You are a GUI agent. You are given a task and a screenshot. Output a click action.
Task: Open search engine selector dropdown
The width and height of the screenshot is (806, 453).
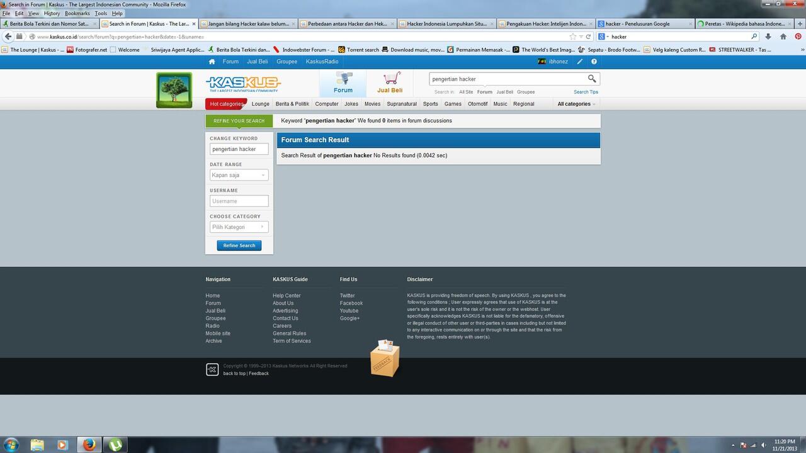pos(603,36)
